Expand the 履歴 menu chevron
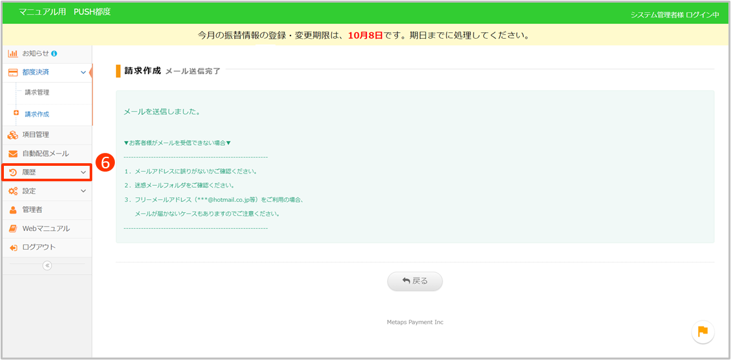This screenshot has width=731, height=360. click(83, 172)
